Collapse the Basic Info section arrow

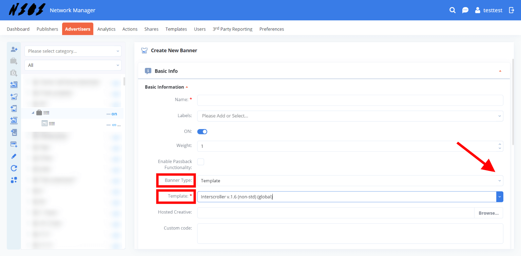500,71
